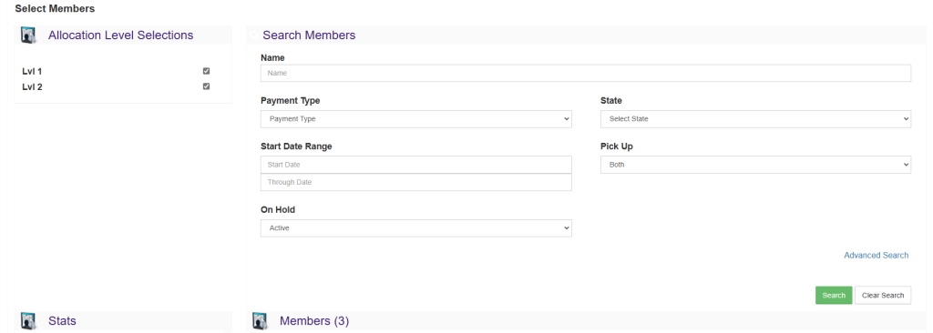Viewport: 933px width, 333px height.
Task: Click the Search Members panel heading
Action: click(x=309, y=35)
